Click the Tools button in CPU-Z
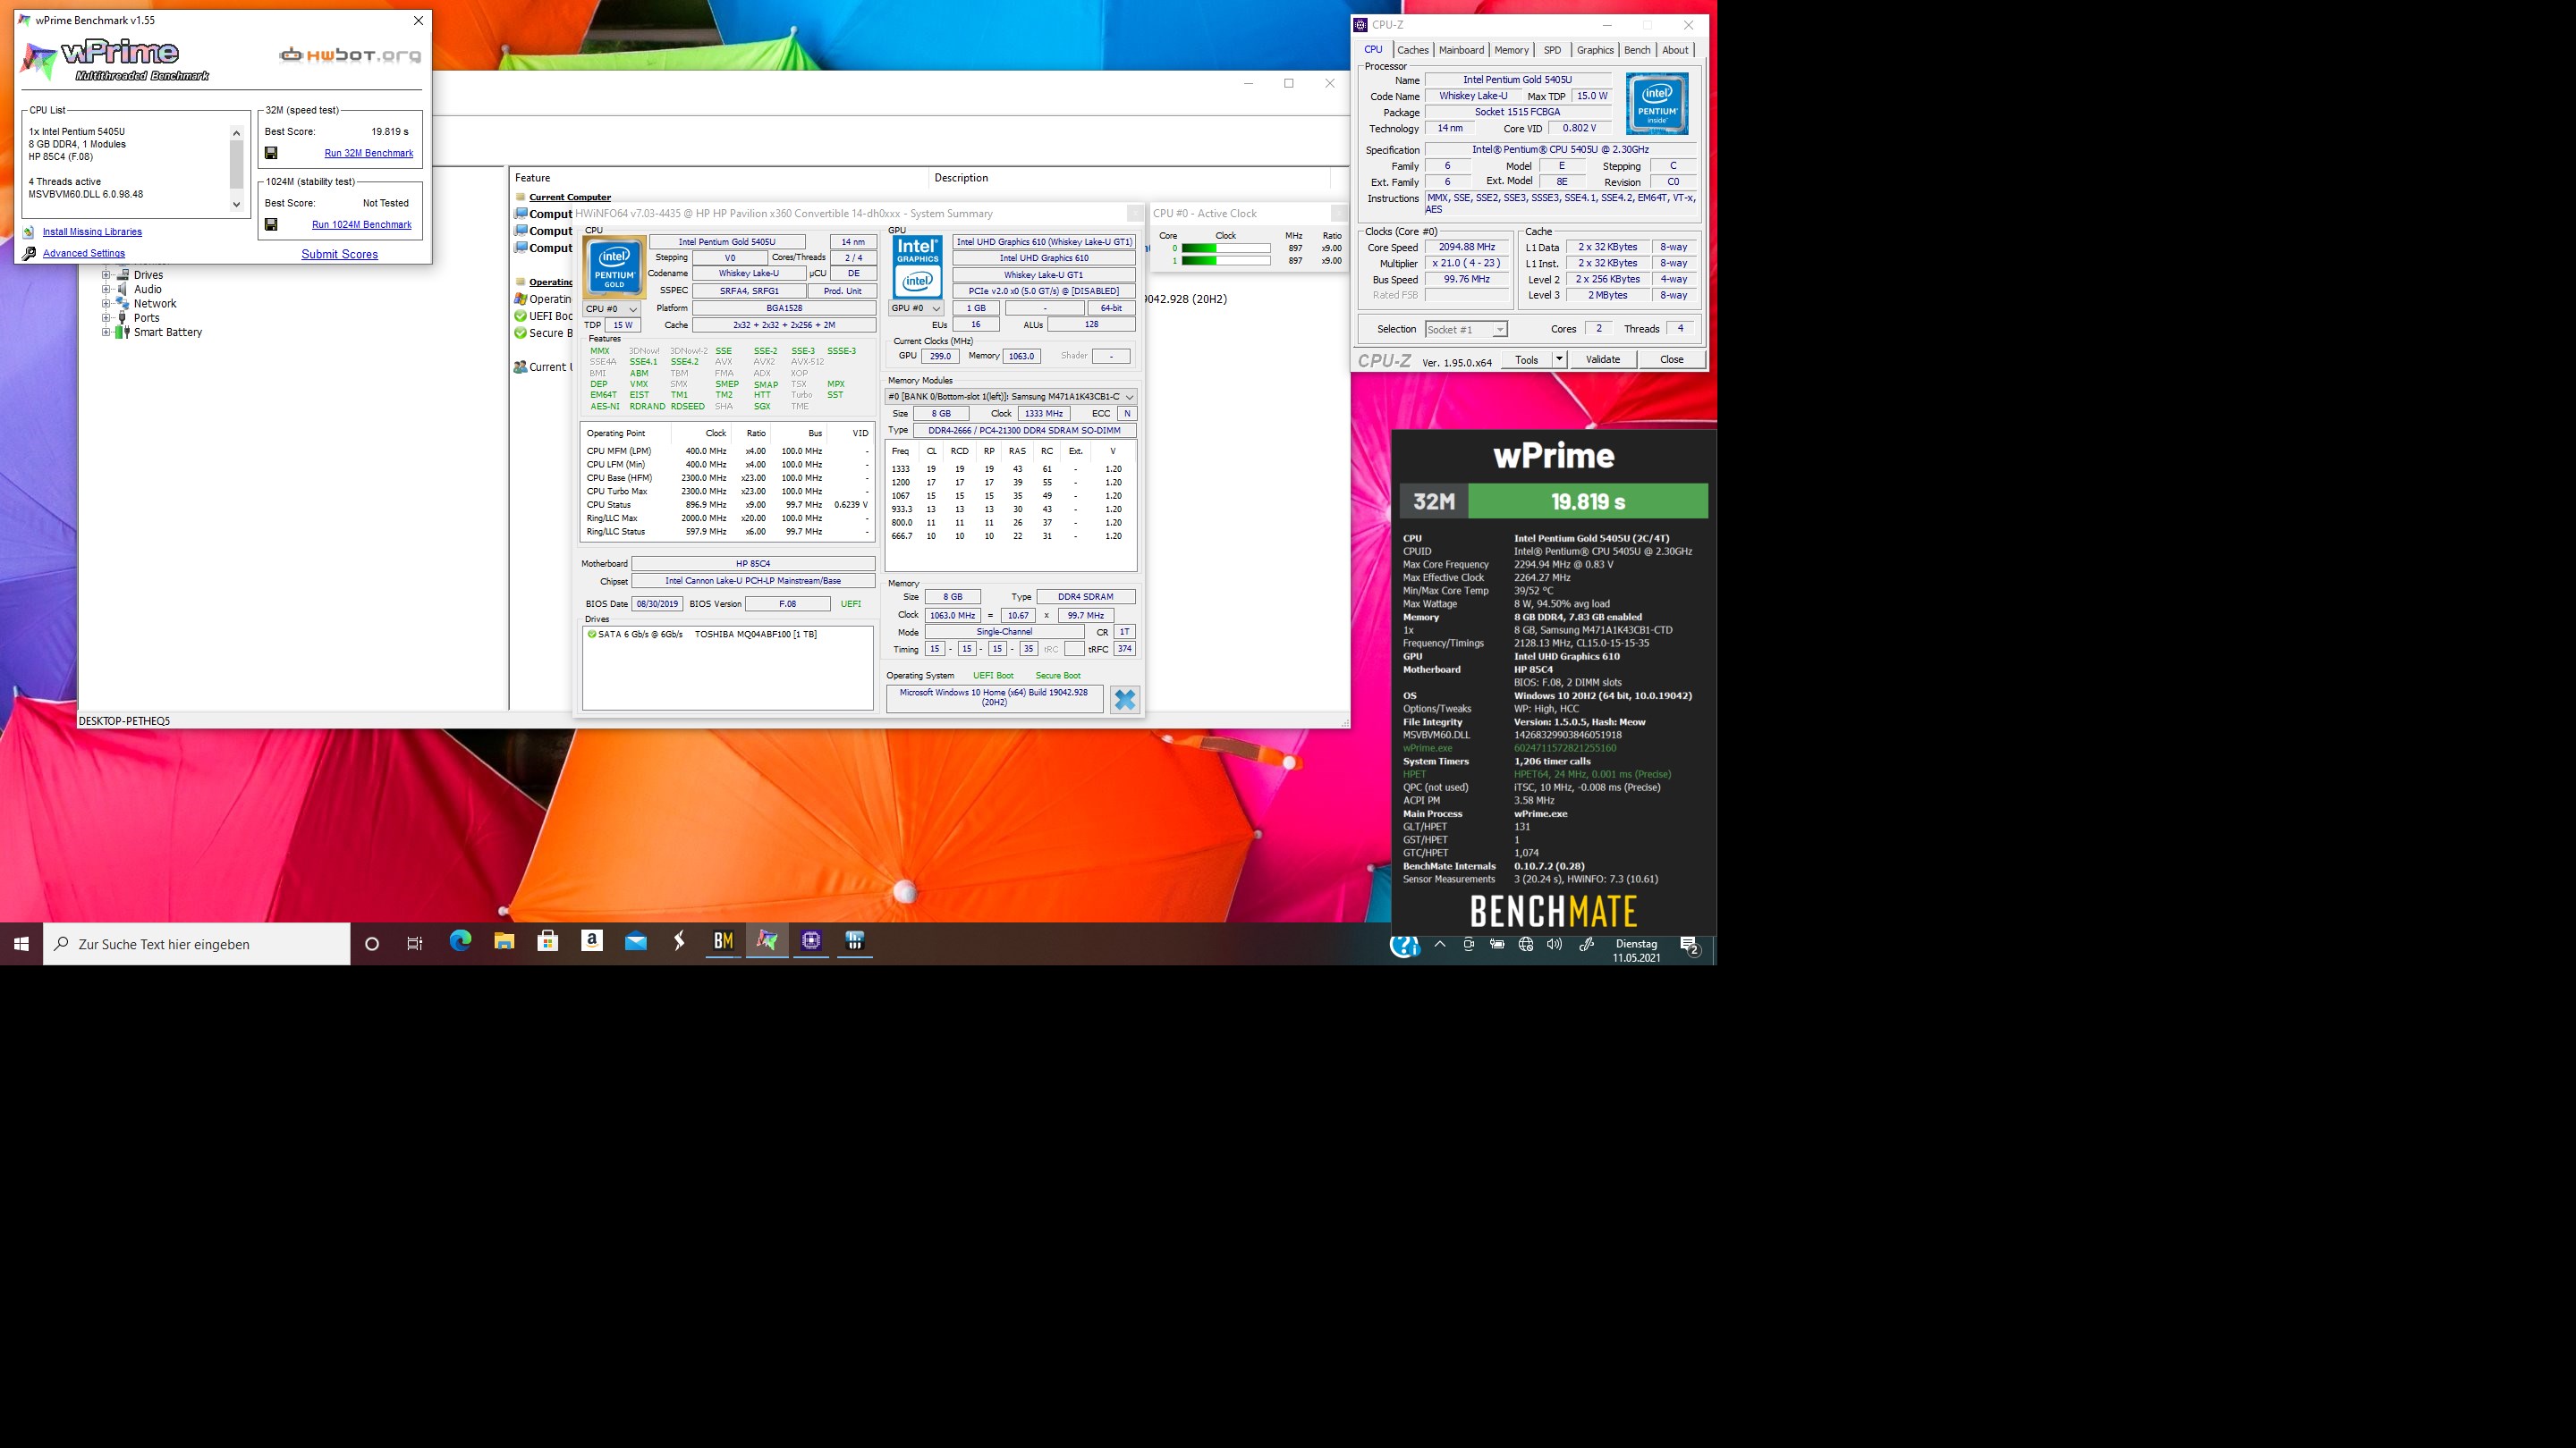Viewport: 2576px width, 1448px height. [1527, 359]
